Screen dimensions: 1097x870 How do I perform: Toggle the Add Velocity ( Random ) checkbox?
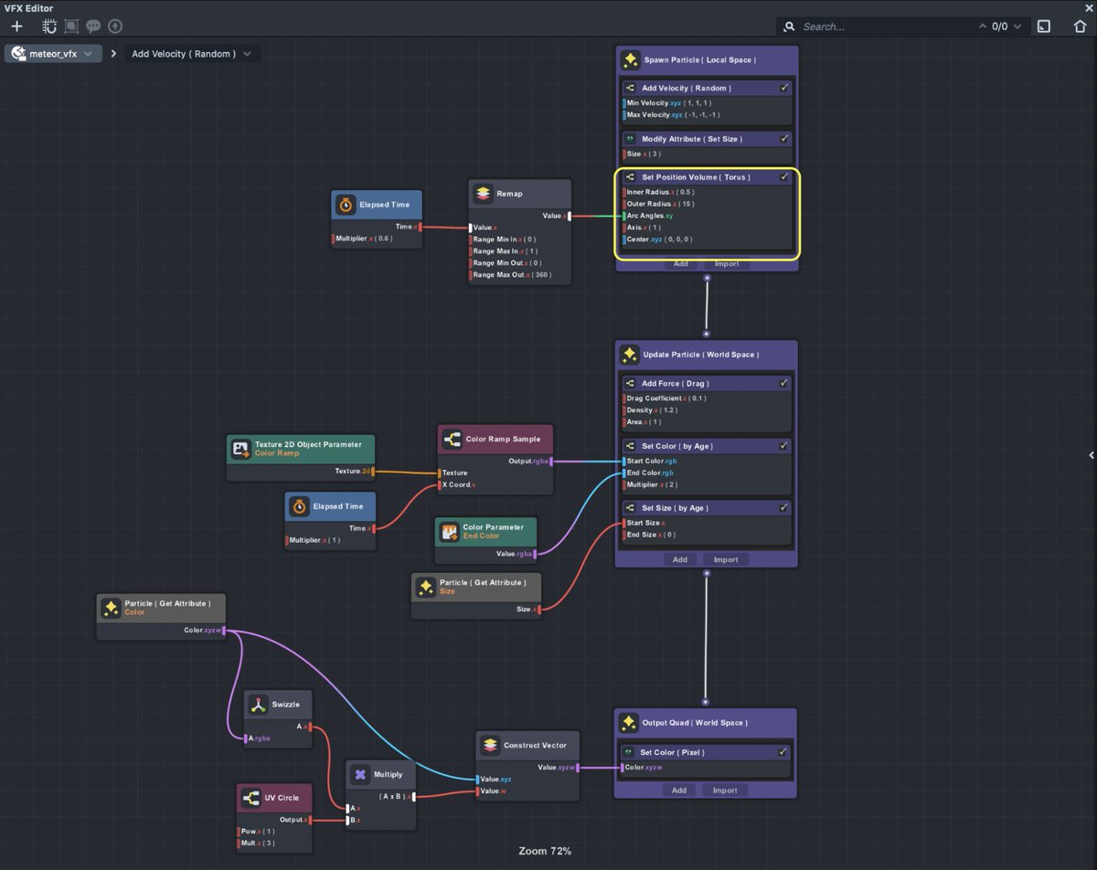[783, 88]
